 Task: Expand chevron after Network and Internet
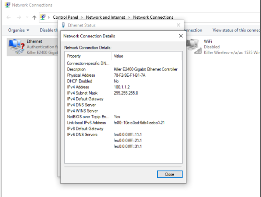coord(129,17)
